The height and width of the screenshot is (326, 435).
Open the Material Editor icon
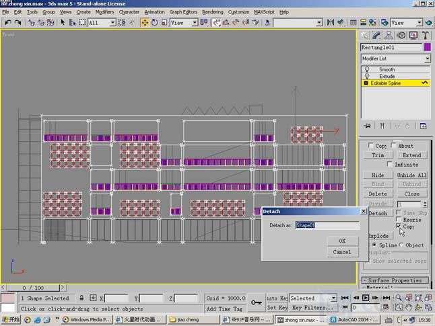tap(372, 22)
